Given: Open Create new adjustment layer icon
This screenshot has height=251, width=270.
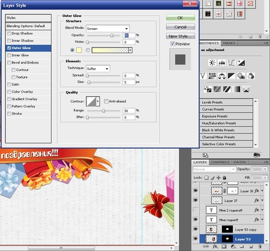Looking at the screenshot, I should (x=233, y=246).
